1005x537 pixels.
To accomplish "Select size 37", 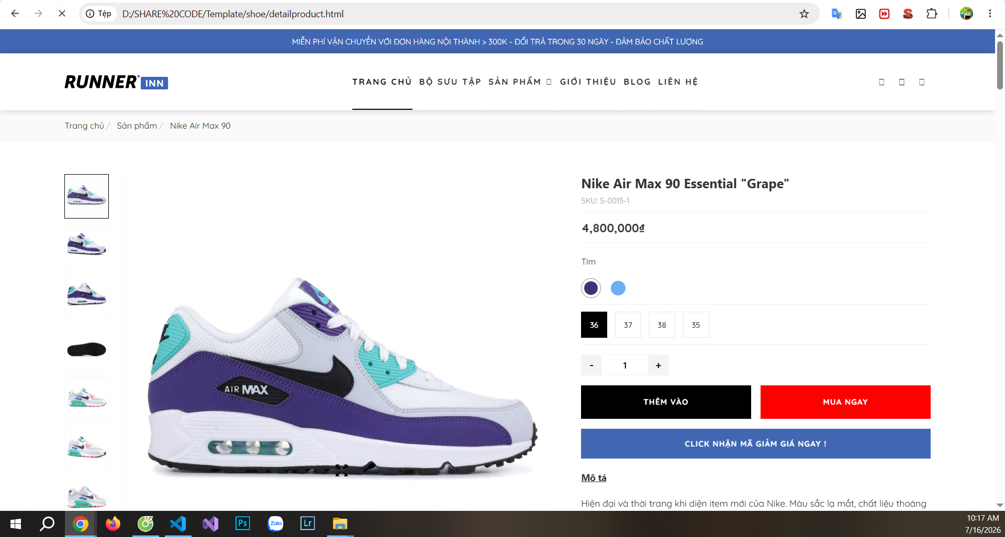I will click(x=628, y=325).
